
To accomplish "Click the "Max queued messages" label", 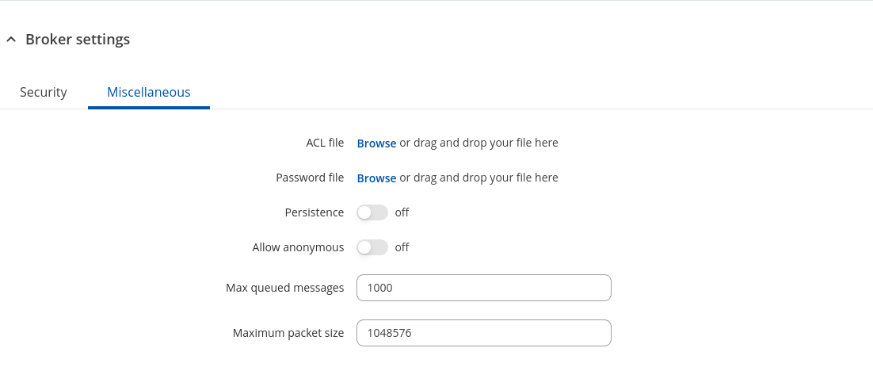I will tap(284, 288).
